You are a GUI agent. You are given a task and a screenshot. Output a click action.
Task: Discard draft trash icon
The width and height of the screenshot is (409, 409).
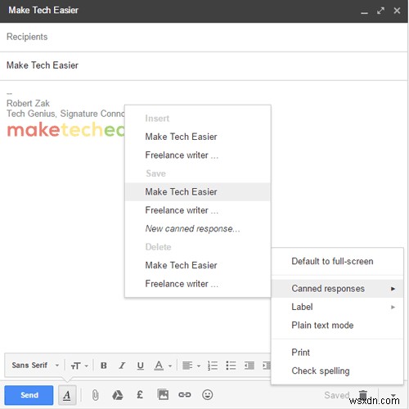[363, 394]
